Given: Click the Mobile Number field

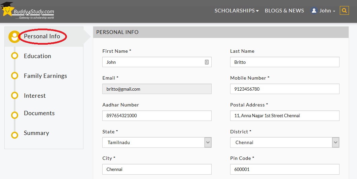Looking at the screenshot, I should (285, 89).
